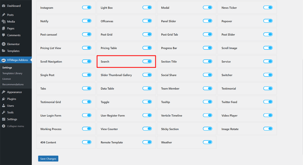Turn off the Working Process toggle
This screenshot has height=165, width=303.
[87, 129]
